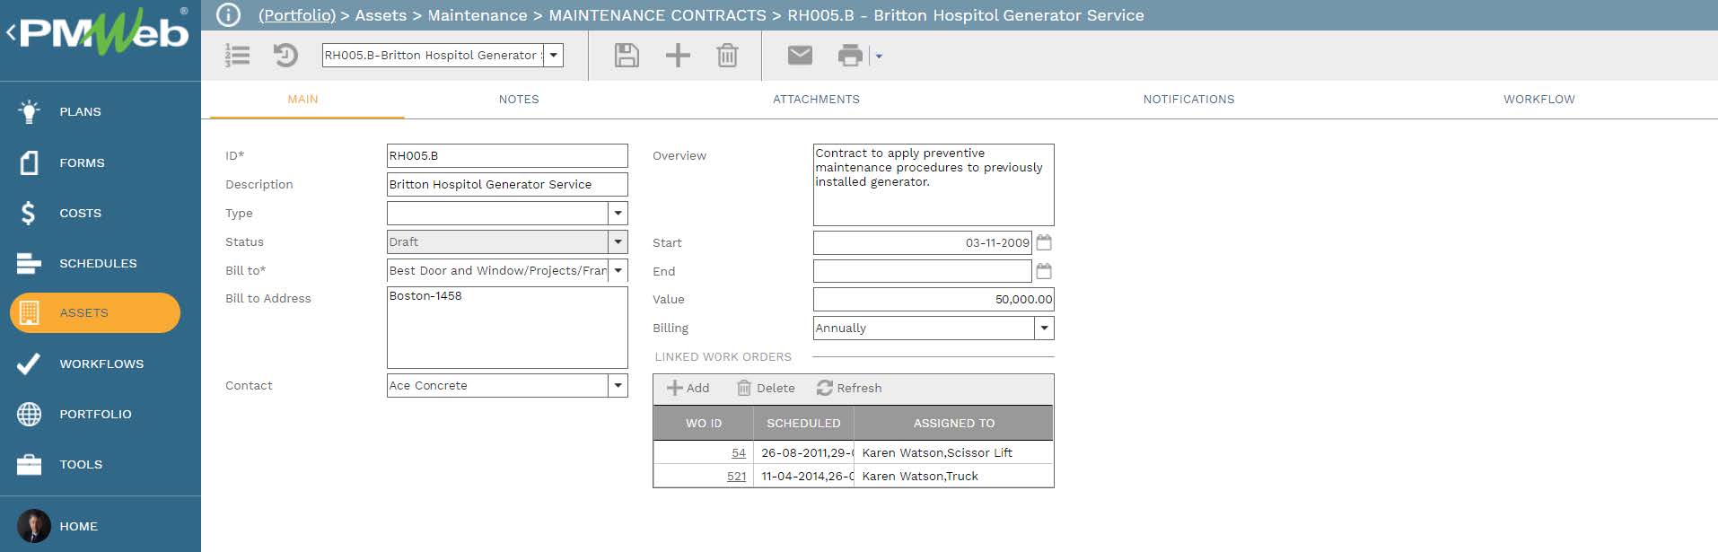Viewport: 1718px width, 552px height.
Task: Switch to the Attachments tab
Action: [x=816, y=100]
